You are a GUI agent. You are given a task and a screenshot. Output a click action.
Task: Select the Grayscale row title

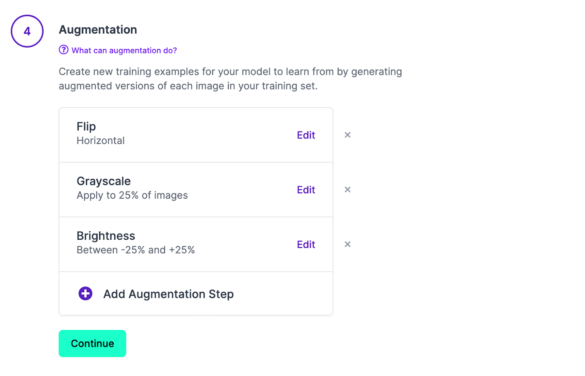point(104,181)
